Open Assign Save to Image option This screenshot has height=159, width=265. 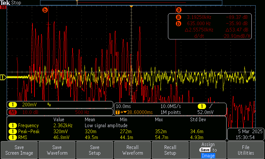(208, 150)
